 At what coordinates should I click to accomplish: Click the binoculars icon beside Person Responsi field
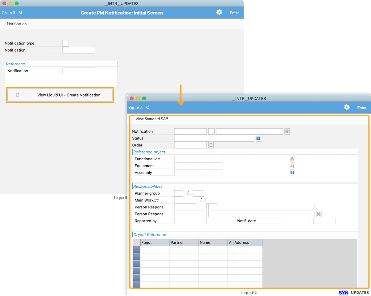coord(319,214)
